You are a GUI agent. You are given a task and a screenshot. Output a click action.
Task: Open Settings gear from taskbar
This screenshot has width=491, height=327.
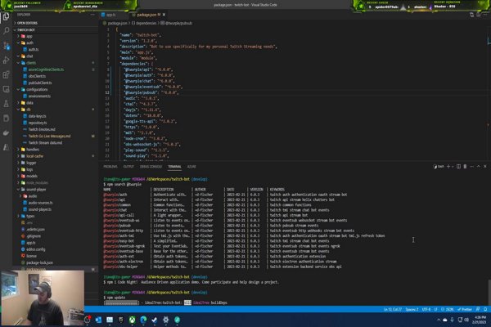point(165,320)
